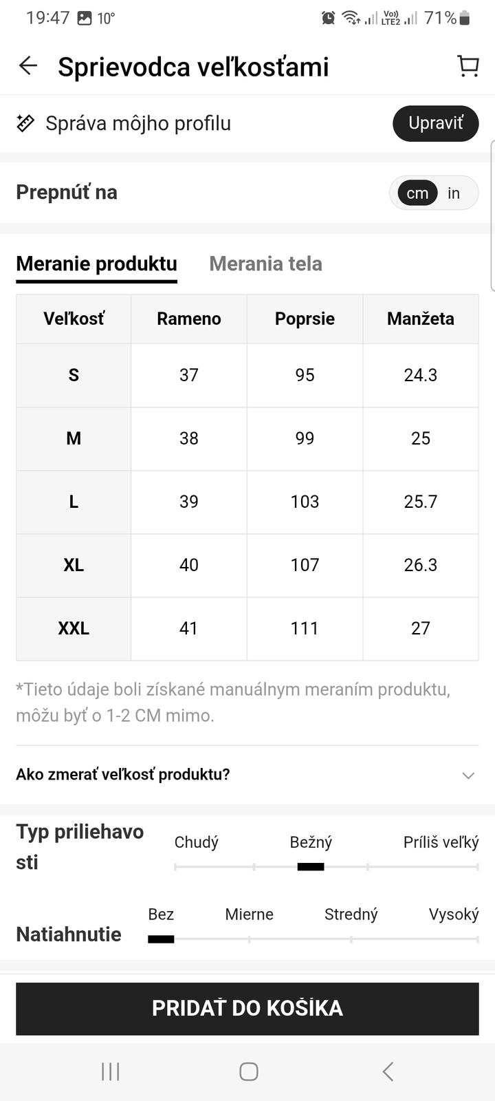Tap the Upraviť button
The height and width of the screenshot is (1101, 495).
pos(435,123)
